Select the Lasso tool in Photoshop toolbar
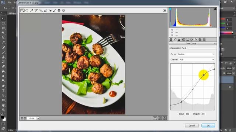This screenshot has height=132, width=236. (x=3, y=28)
